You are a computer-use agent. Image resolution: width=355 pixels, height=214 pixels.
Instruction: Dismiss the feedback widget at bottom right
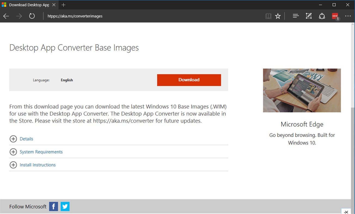point(346,212)
